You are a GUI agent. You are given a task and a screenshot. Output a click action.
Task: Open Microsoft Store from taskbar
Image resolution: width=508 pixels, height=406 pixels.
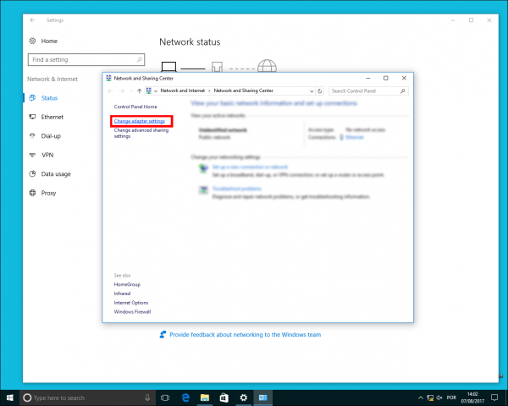(x=224, y=398)
